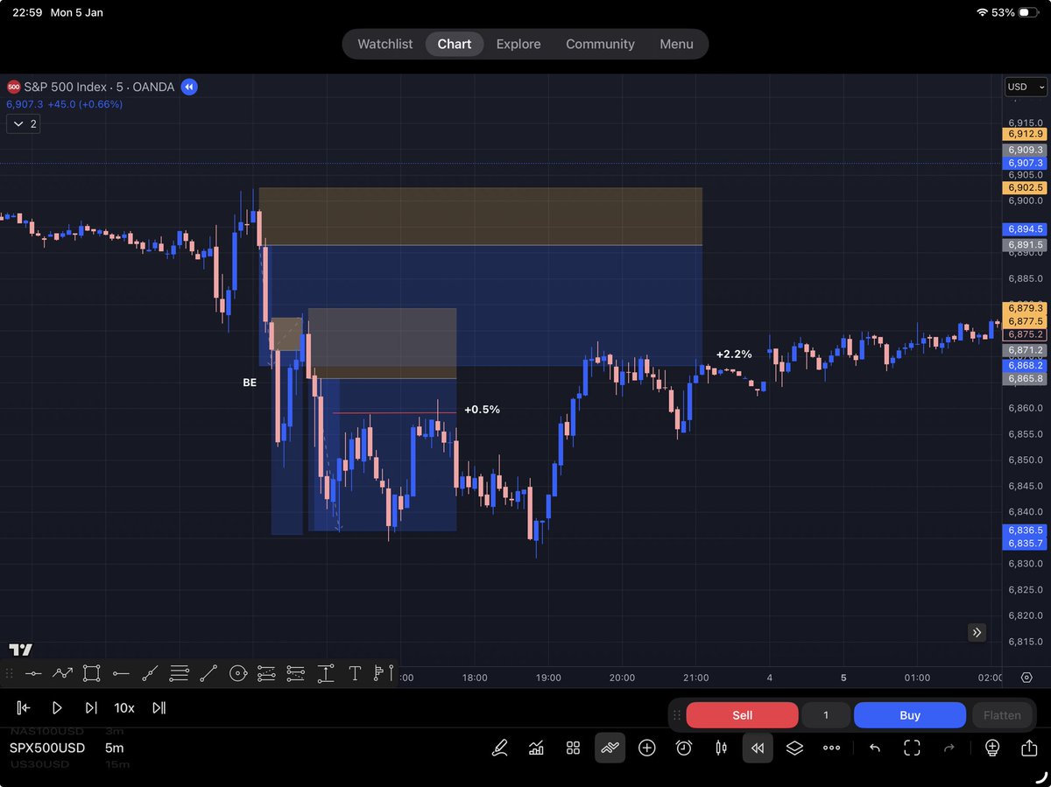Open the Explore tab
The width and height of the screenshot is (1051, 787).
pyautogui.click(x=518, y=44)
